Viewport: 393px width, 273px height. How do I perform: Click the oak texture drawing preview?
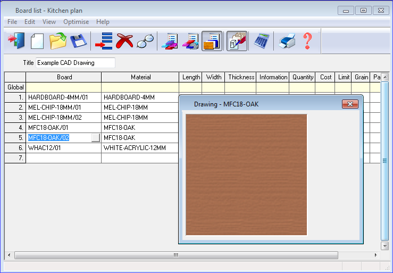pos(246,175)
